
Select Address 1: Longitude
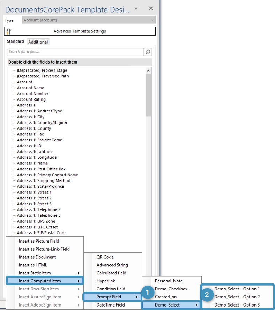point(37,157)
